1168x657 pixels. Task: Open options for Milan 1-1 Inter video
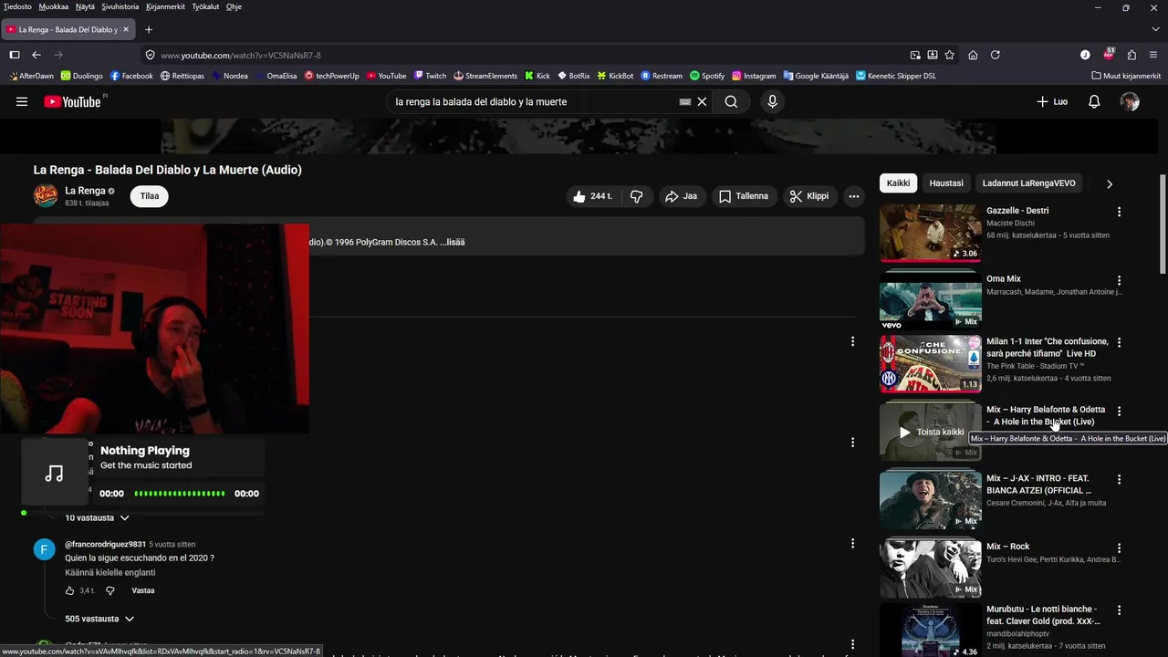(x=1119, y=342)
